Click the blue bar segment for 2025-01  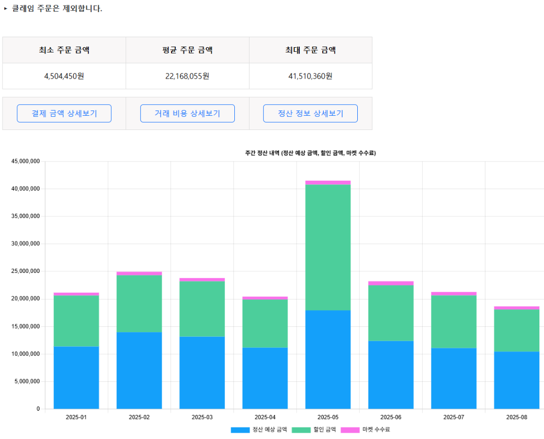pyautogui.click(x=76, y=378)
